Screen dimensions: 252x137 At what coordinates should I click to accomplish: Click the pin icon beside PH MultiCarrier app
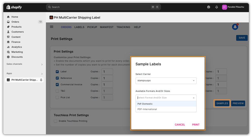click(41, 80)
